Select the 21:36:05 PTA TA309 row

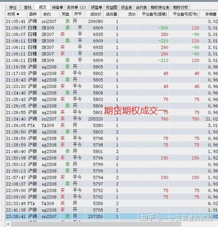[112, 125]
